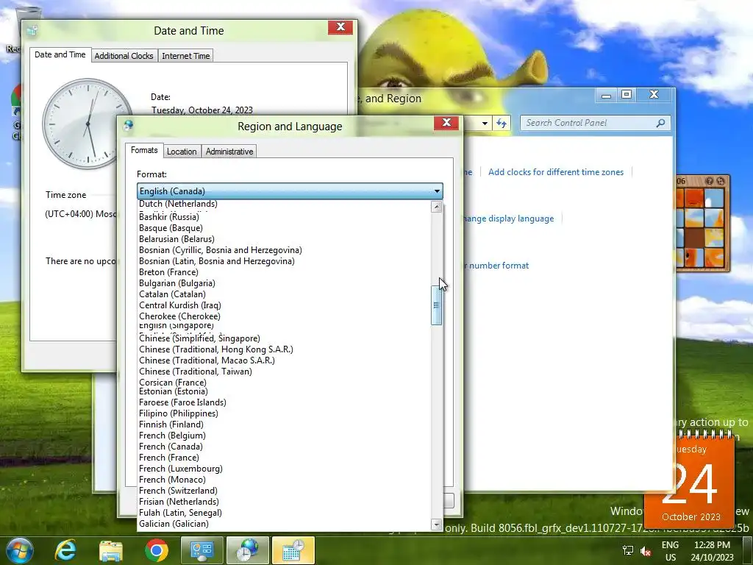Select Chinese (Traditional, Hong Kong S.A.R.)
Viewport: 753px width, 565px height.
coord(216,349)
